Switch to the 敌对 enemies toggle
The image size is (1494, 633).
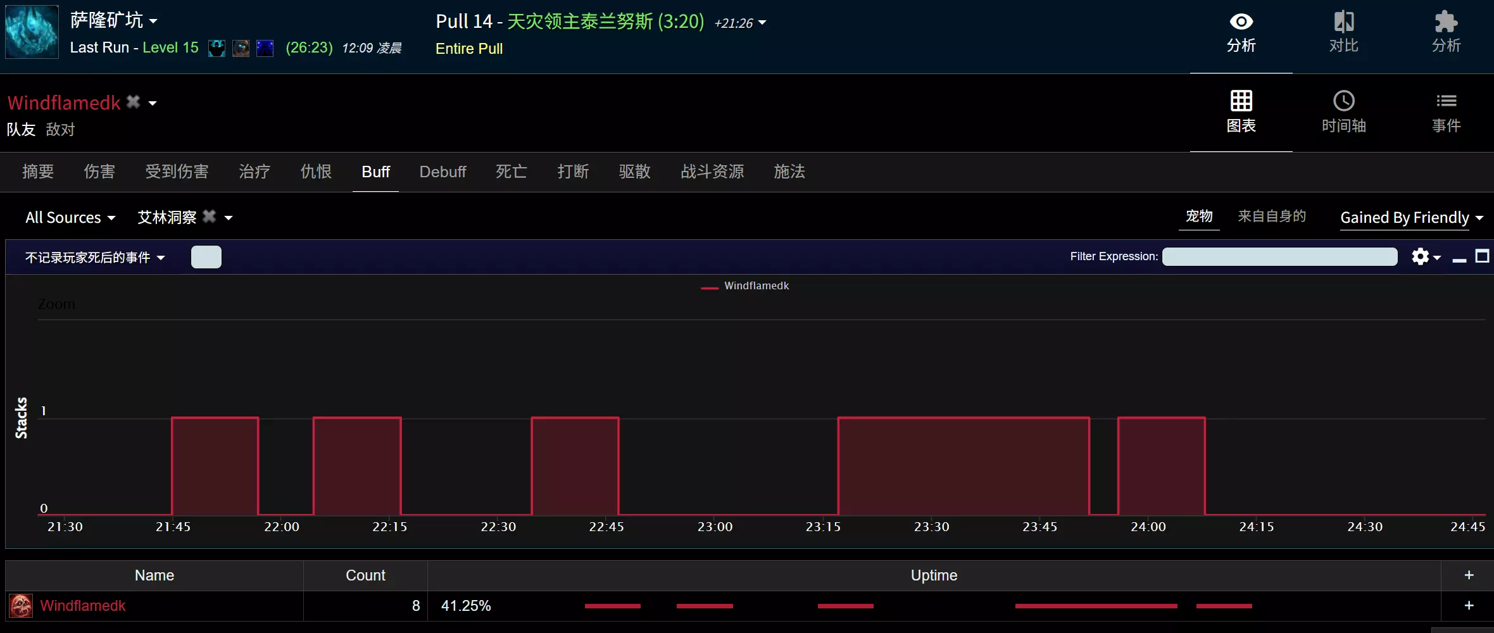coord(60,130)
